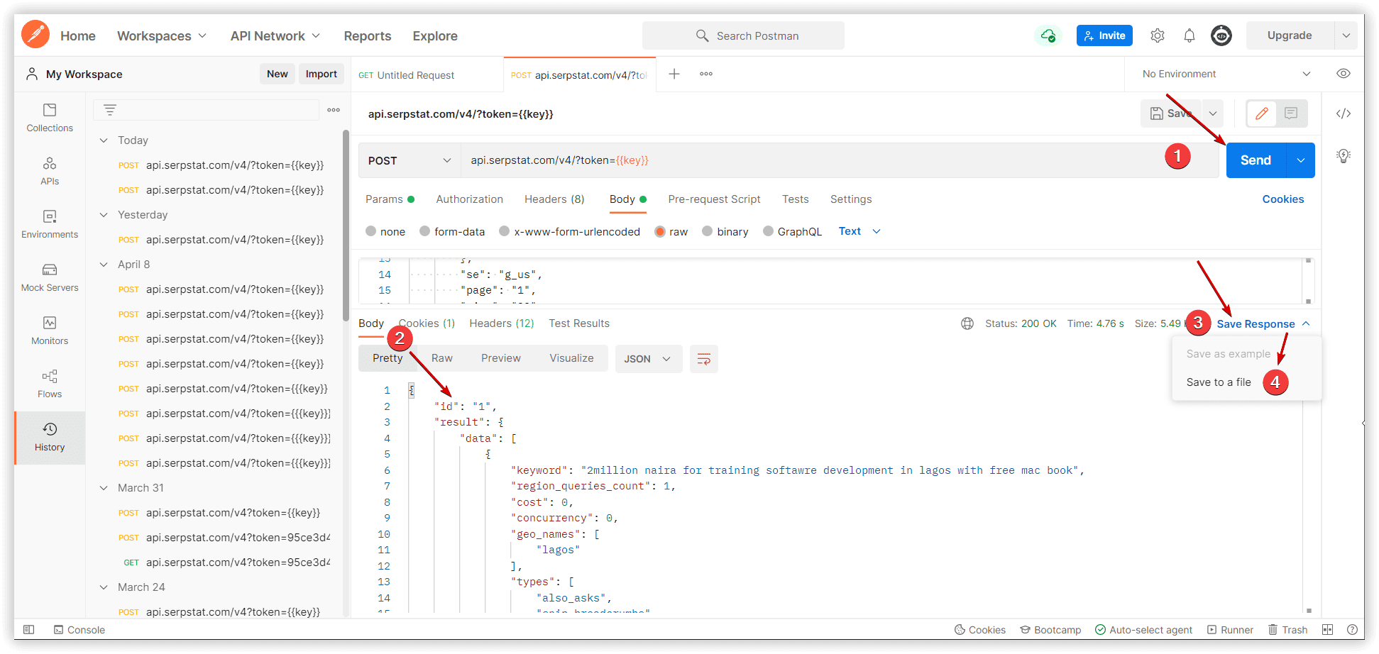
Task: Collapse the April 8 history group
Action: (x=104, y=265)
